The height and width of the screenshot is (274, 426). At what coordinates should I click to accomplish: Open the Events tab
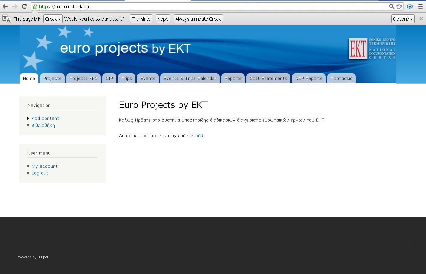(148, 78)
